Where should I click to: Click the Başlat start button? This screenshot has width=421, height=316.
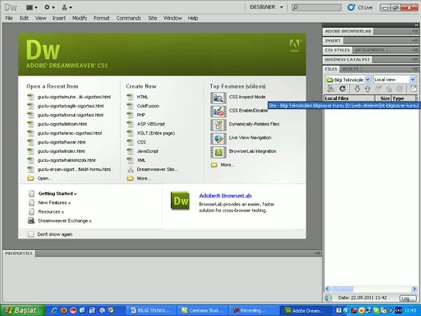tap(22, 310)
